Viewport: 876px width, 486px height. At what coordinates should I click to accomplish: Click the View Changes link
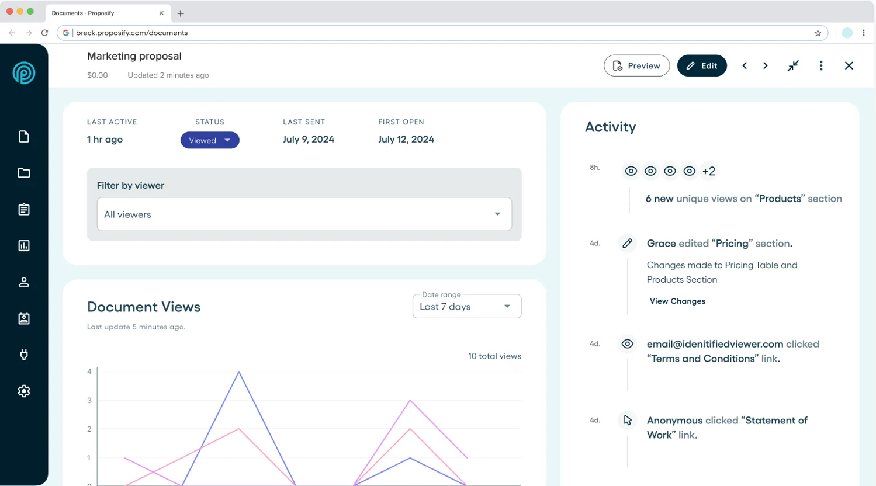tap(677, 301)
